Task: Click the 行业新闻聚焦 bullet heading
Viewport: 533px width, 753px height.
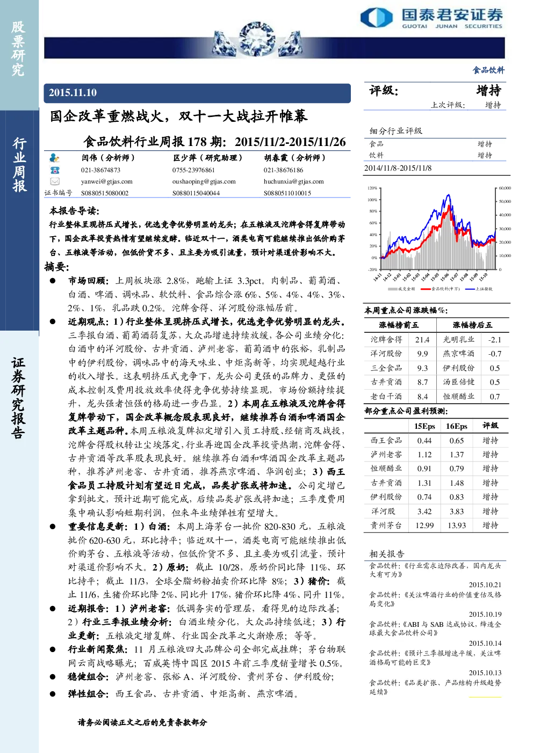Action: [x=98, y=649]
